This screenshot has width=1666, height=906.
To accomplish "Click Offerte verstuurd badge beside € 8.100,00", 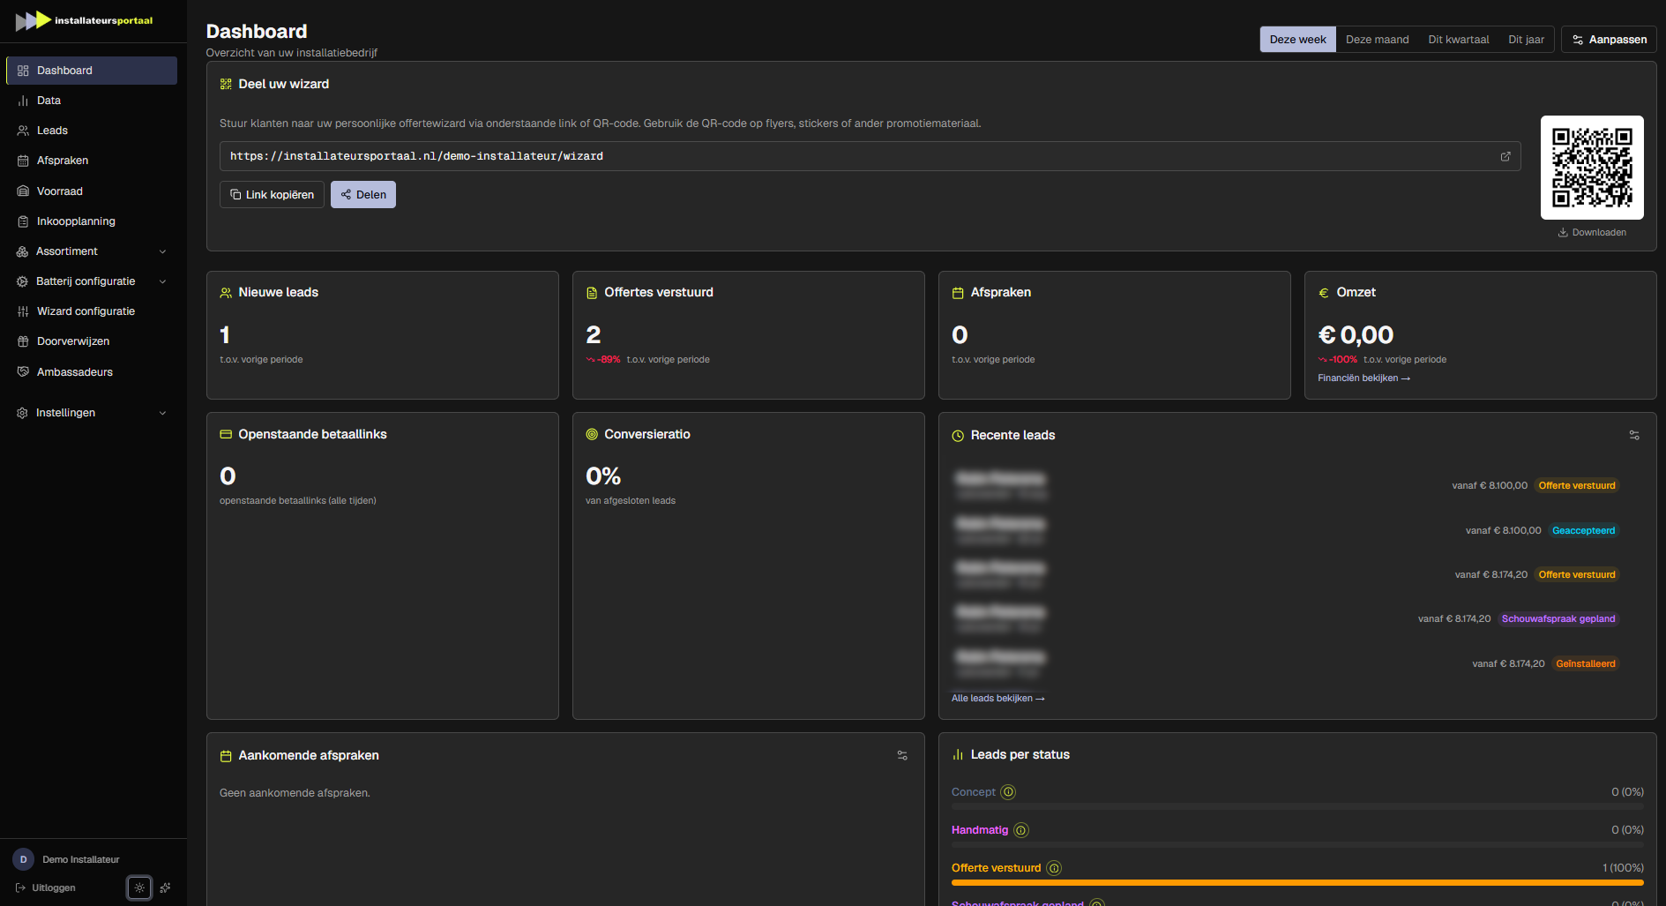I will pos(1577,486).
